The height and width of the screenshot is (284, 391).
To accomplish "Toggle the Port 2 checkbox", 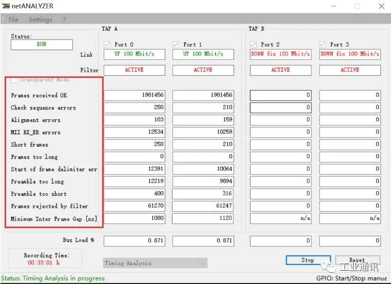I will tap(253, 45).
